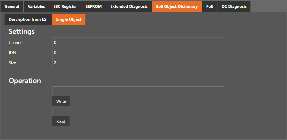
Task: Click into the Channel input field
Action: pos(138,42)
